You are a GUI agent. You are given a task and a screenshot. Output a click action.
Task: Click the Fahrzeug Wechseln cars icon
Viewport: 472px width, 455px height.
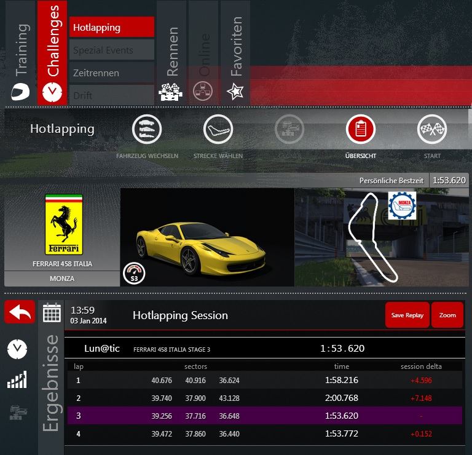click(x=147, y=129)
